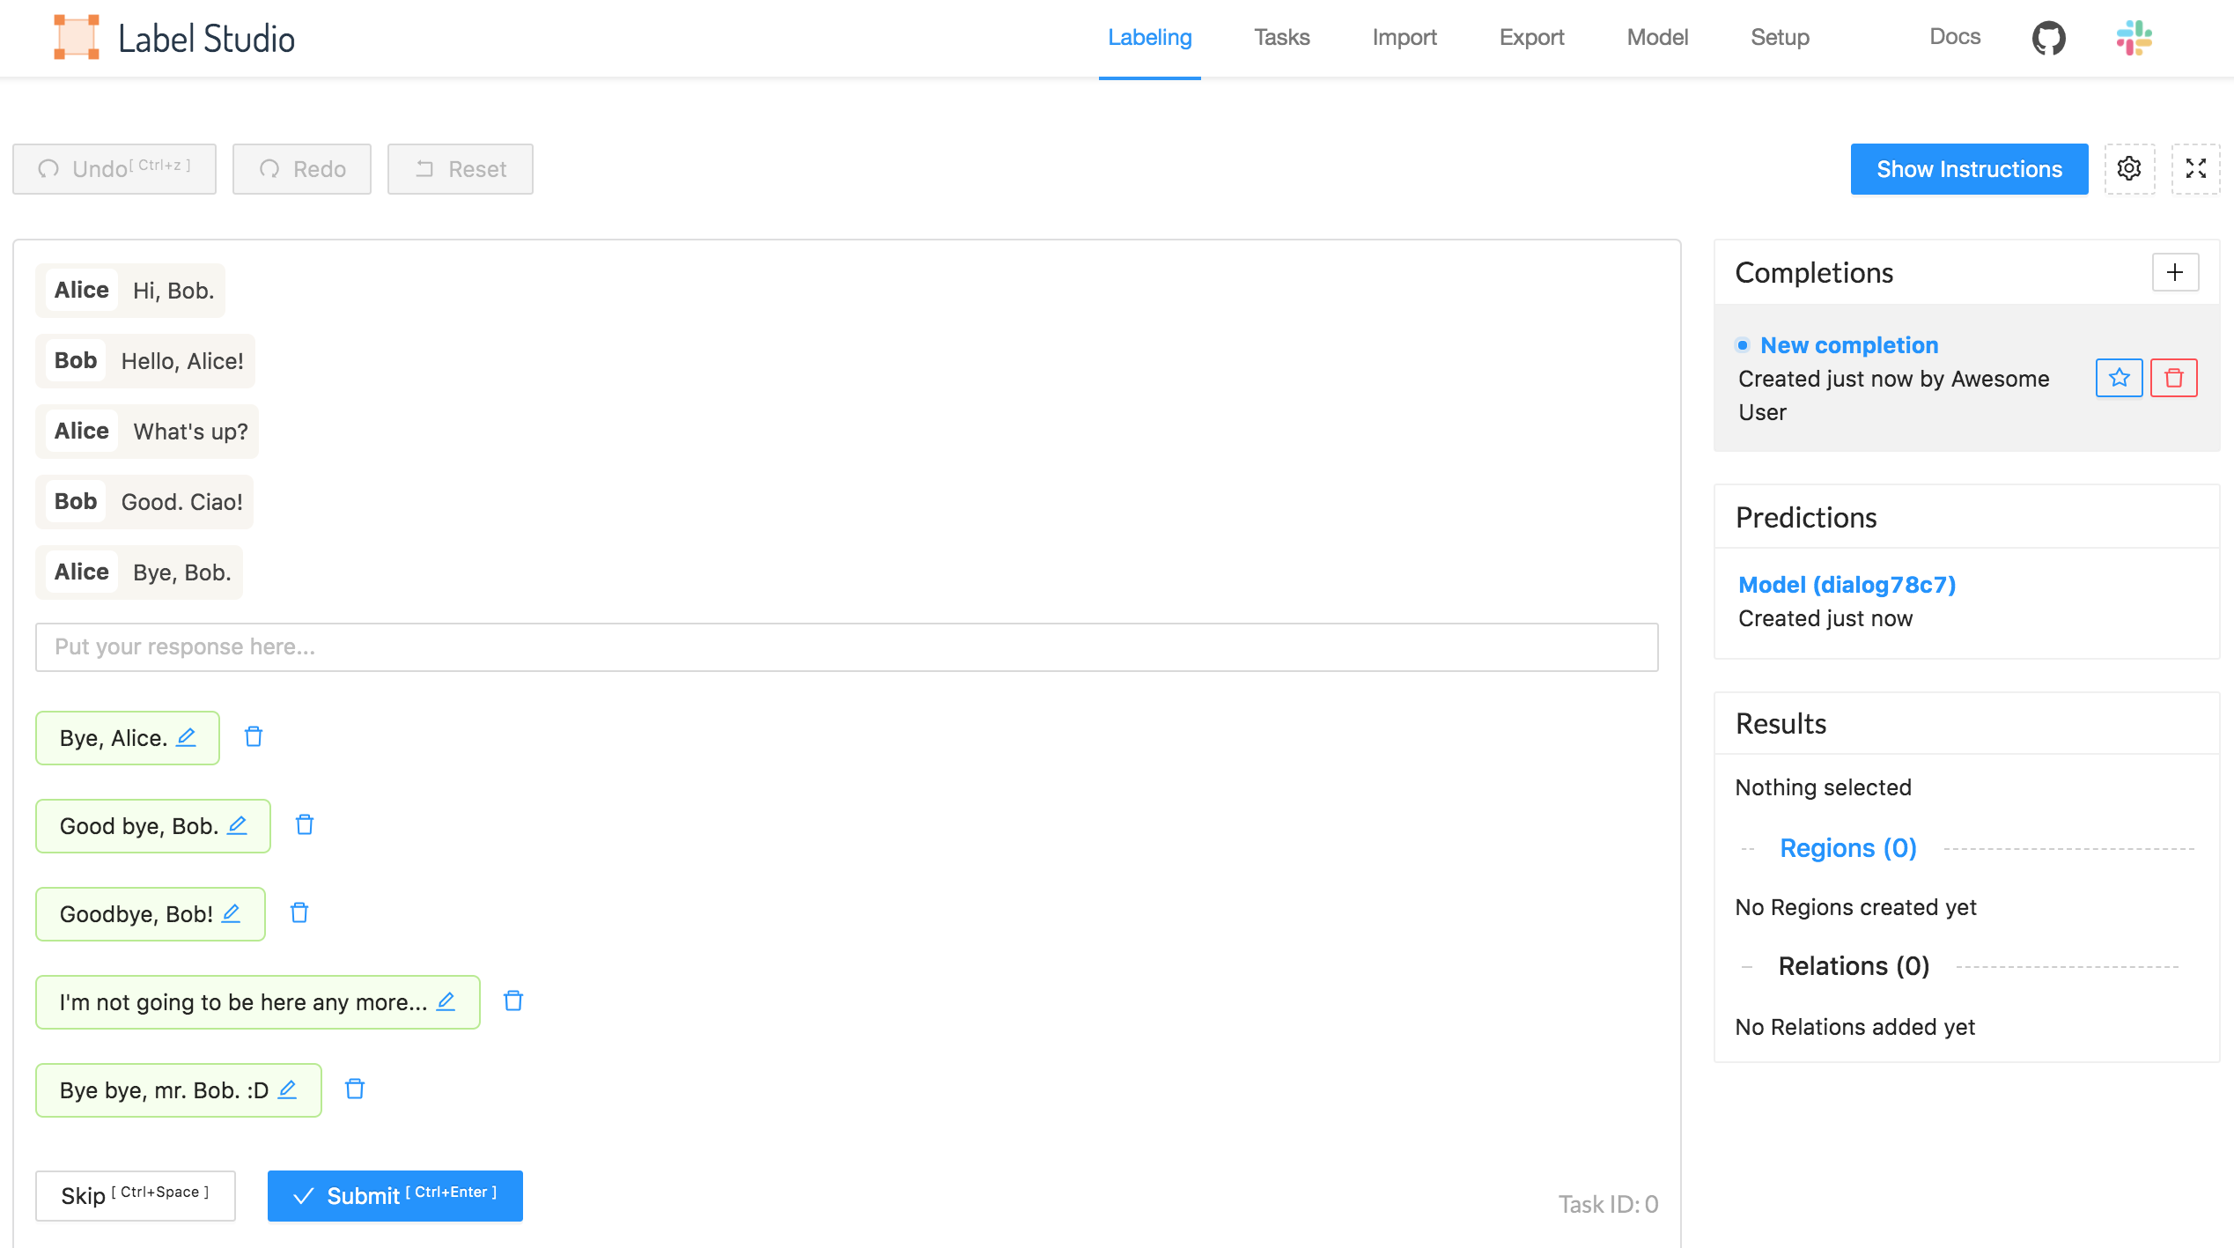Toggle fullscreen mode icon

(x=2195, y=168)
